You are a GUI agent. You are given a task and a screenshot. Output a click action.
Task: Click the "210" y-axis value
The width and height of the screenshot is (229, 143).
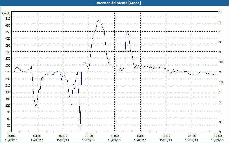8,86
